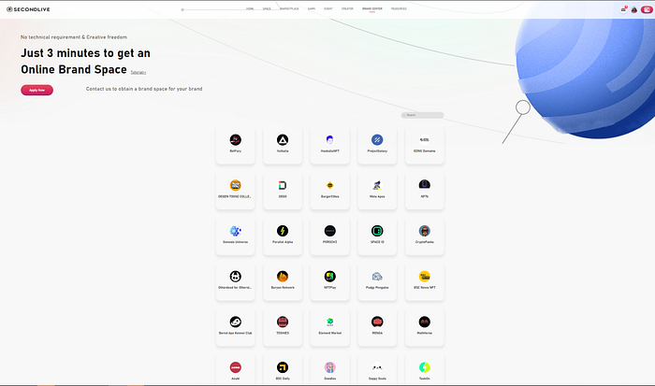Screen dimensions: 655x386
Task: Select the BRAND CENTER menu item
Action: [x=372, y=8]
